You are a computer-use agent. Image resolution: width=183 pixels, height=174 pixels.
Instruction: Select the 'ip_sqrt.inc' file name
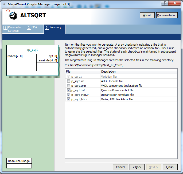(x=77, y=81)
